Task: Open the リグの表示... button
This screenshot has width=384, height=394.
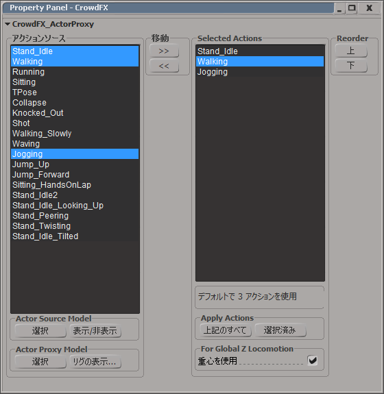Action: tap(95, 362)
